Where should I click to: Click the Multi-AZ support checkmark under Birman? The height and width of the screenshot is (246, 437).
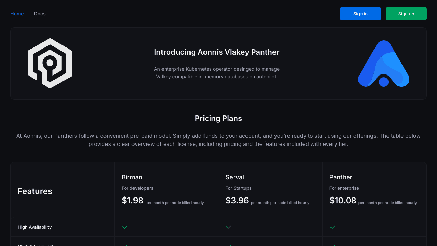(x=125, y=245)
